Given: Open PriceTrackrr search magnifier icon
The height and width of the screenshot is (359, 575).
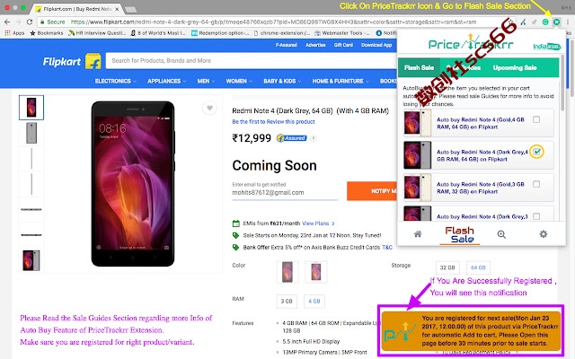Looking at the screenshot, I should (501, 234).
